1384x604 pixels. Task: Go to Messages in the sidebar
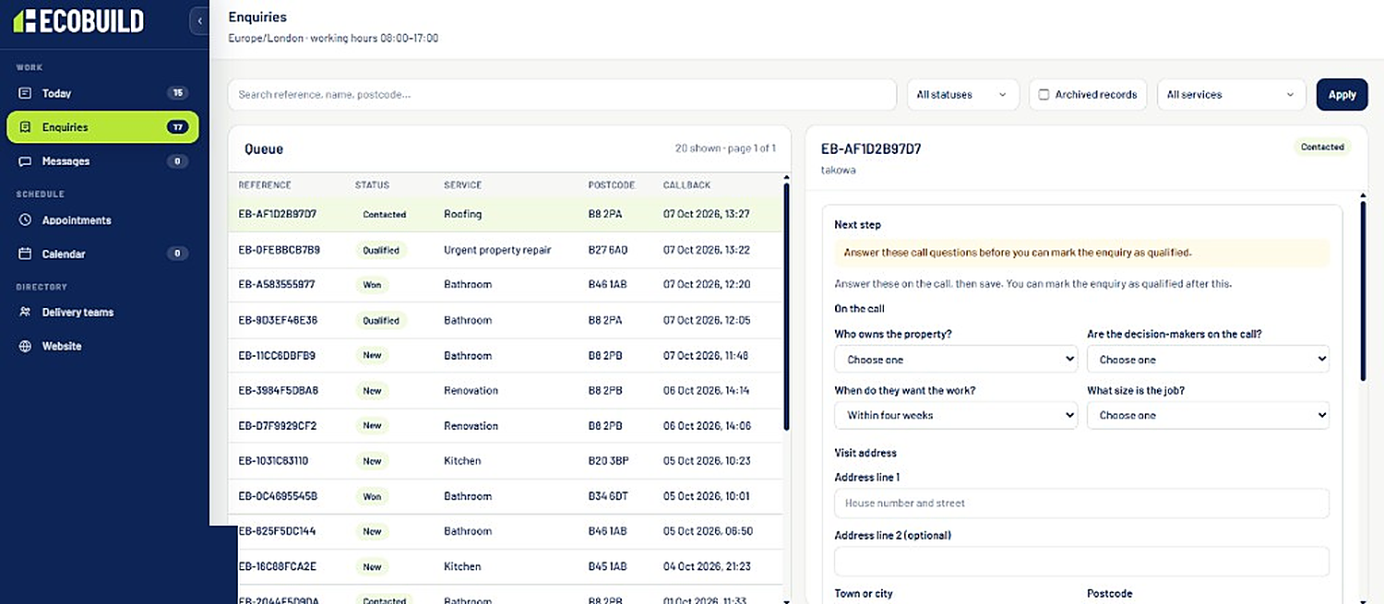click(102, 161)
